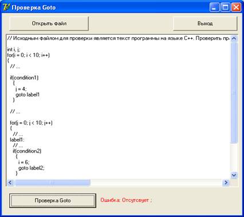Screen dimensions: 244x217
Task: Click the Выход button
Action: pyautogui.click(x=205, y=23)
